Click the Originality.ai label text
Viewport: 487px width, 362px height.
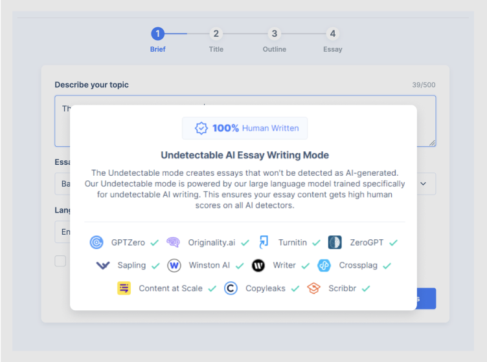tap(212, 242)
